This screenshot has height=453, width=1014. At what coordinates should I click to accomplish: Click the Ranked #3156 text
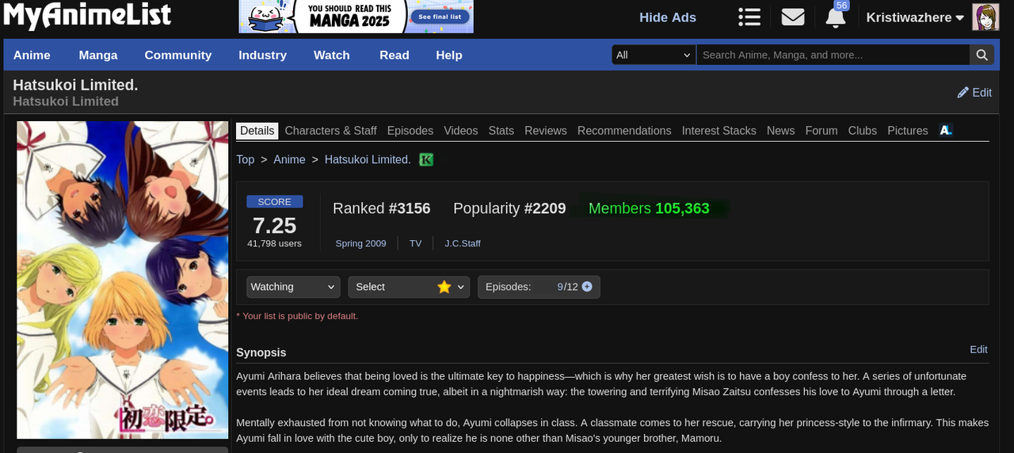click(x=382, y=208)
